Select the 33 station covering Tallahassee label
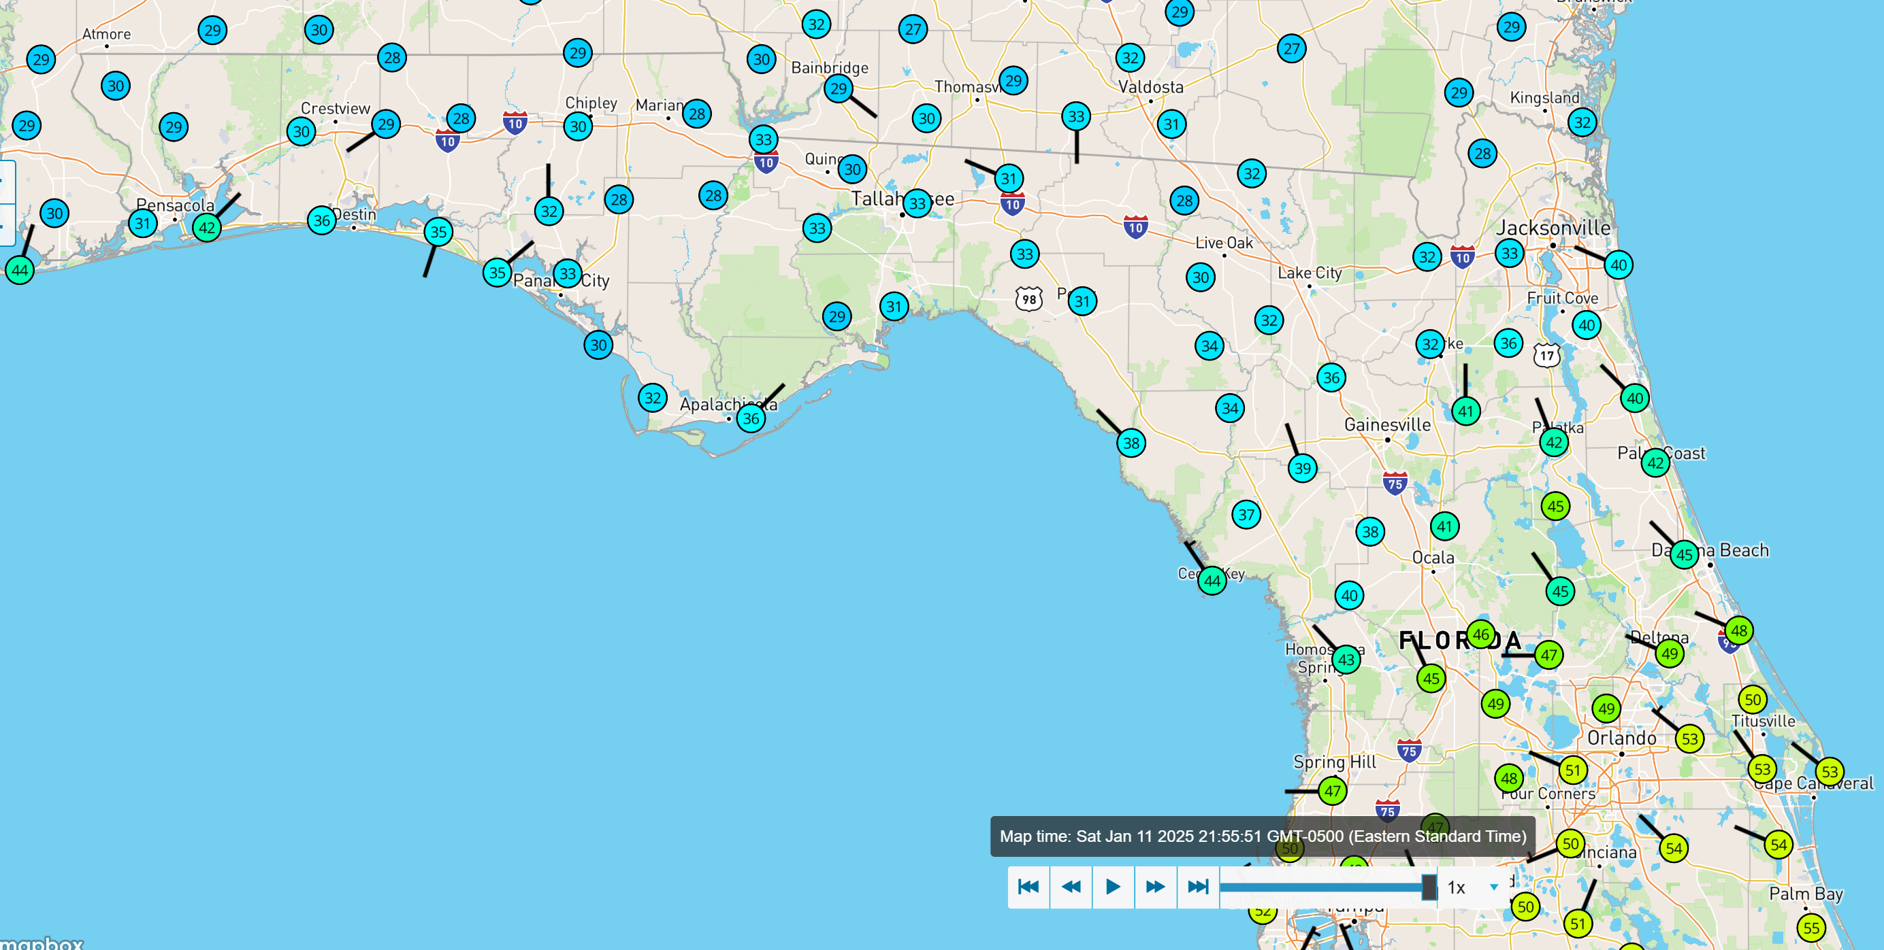 tap(918, 203)
